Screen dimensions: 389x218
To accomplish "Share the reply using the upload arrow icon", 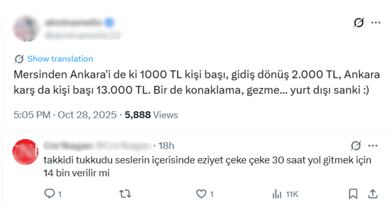I will point(372,194).
